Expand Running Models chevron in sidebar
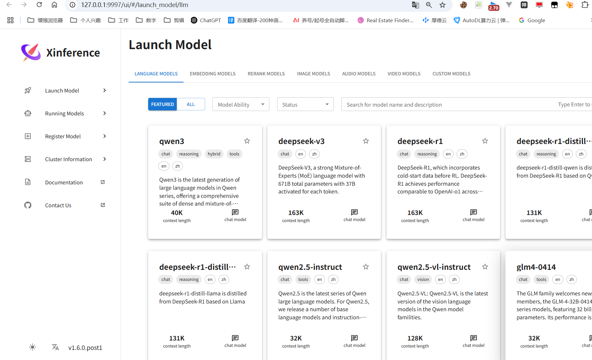Image resolution: width=592 pixels, height=360 pixels. (104, 113)
